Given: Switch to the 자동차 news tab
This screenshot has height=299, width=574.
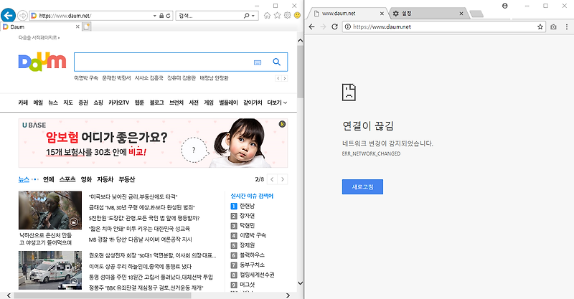Looking at the screenshot, I should pos(105,179).
